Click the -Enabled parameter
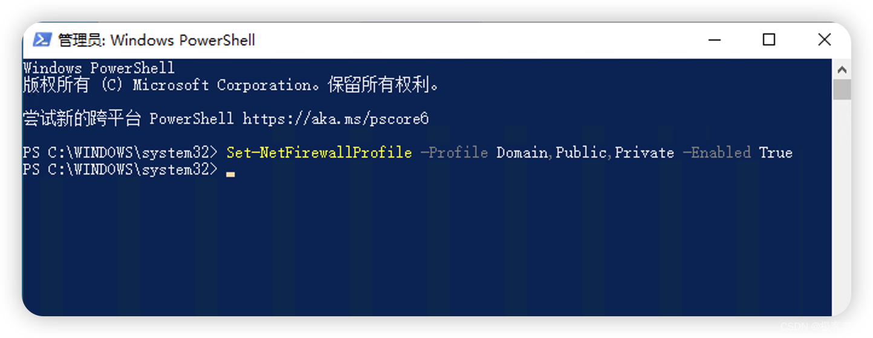 click(x=717, y=152)
